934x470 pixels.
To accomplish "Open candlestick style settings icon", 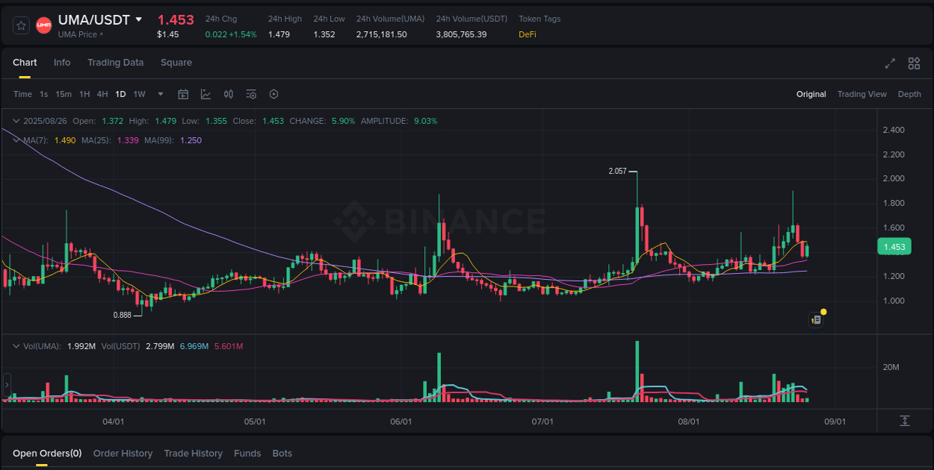I will pos(229,94).
